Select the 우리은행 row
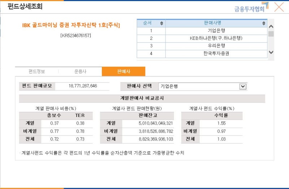Image resolution: width=289 pixels, height=189 pixels. tap(202, 46)
